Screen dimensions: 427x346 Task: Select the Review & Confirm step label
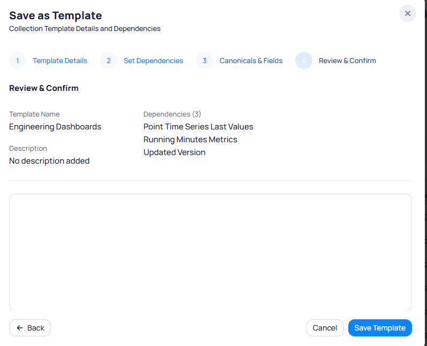(347, 60)
